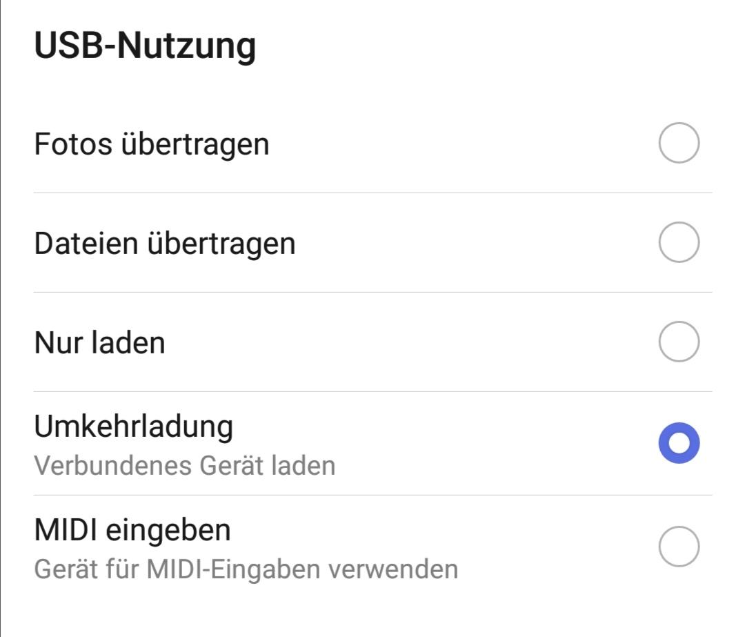The image size is (745, 637).
Task: Click the USB-Nutzung dialog heading
Action: (x=145, y=47)
